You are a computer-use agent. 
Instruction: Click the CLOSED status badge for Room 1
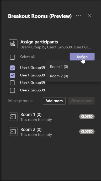pos(87,116)
